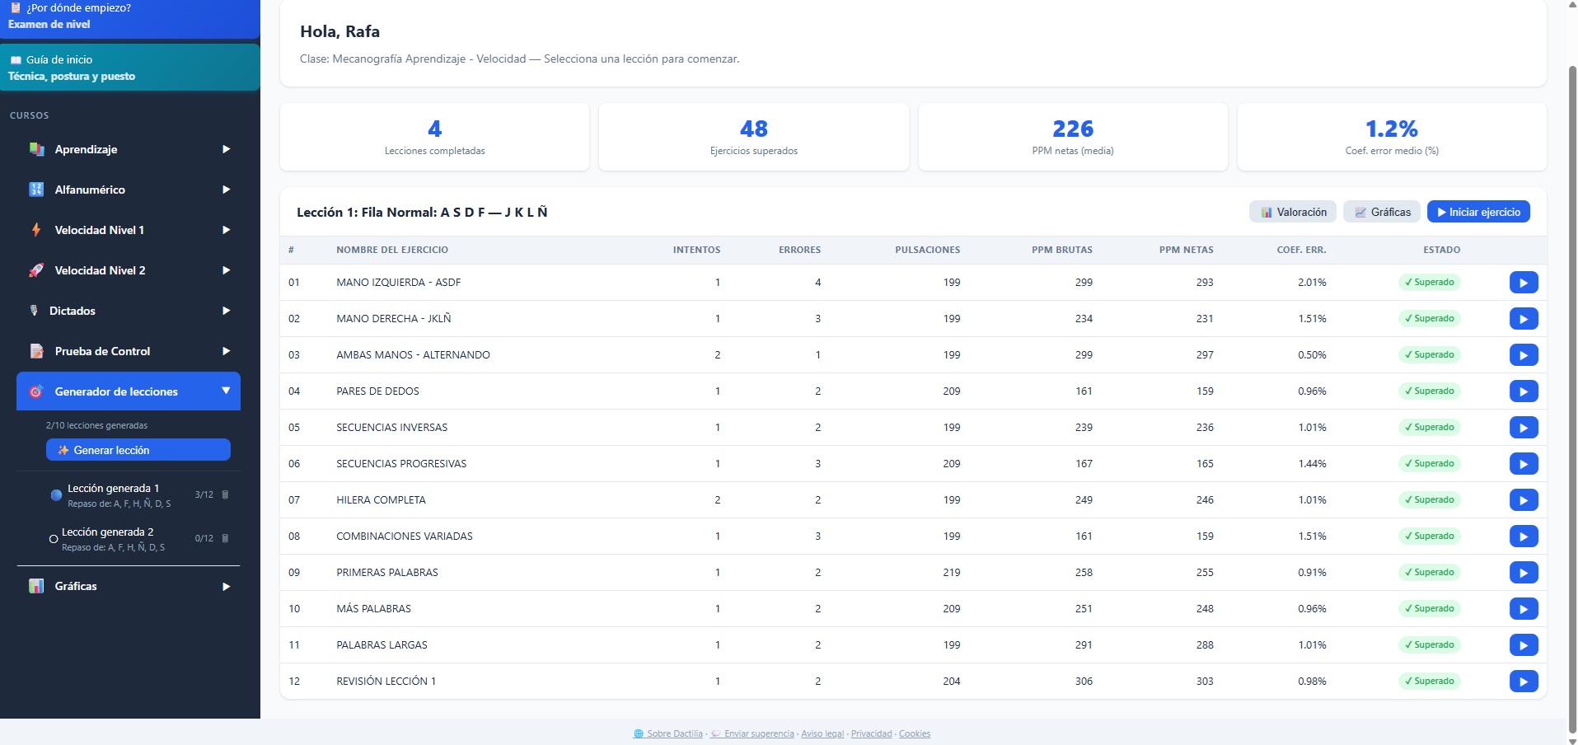Click the Velocidad Nivel 1 lightning icon

pyautogui.click(x=36, y=230)
